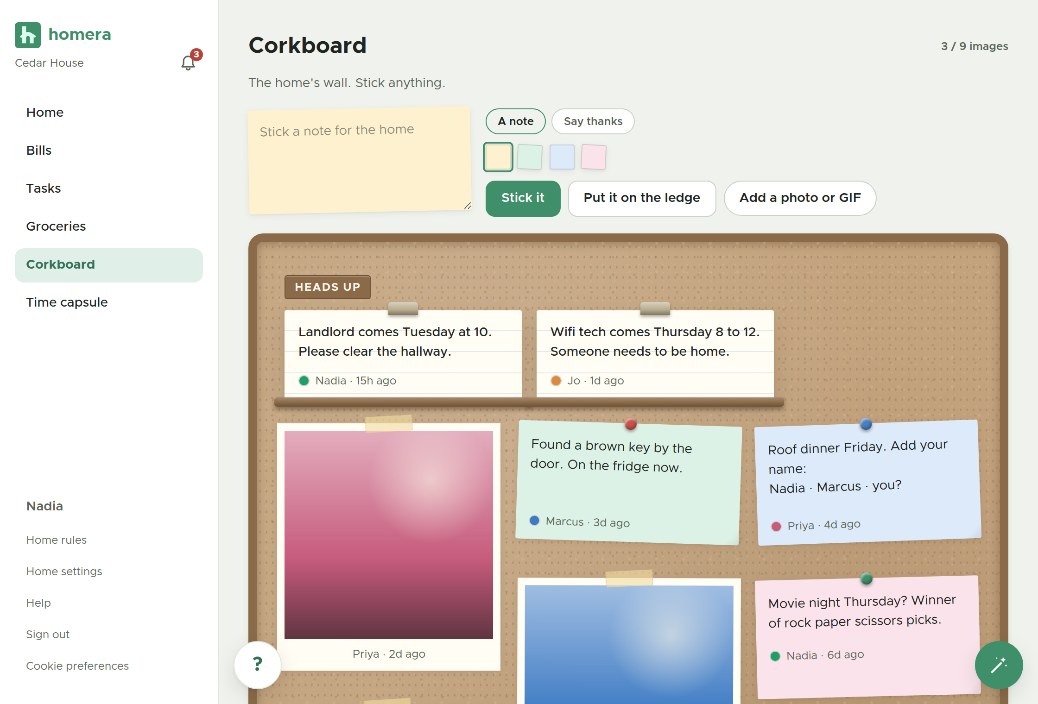This screenshot has height=704, width=1038.
Task: Click Jo's orange avatar dot
Action: (556, 381)
